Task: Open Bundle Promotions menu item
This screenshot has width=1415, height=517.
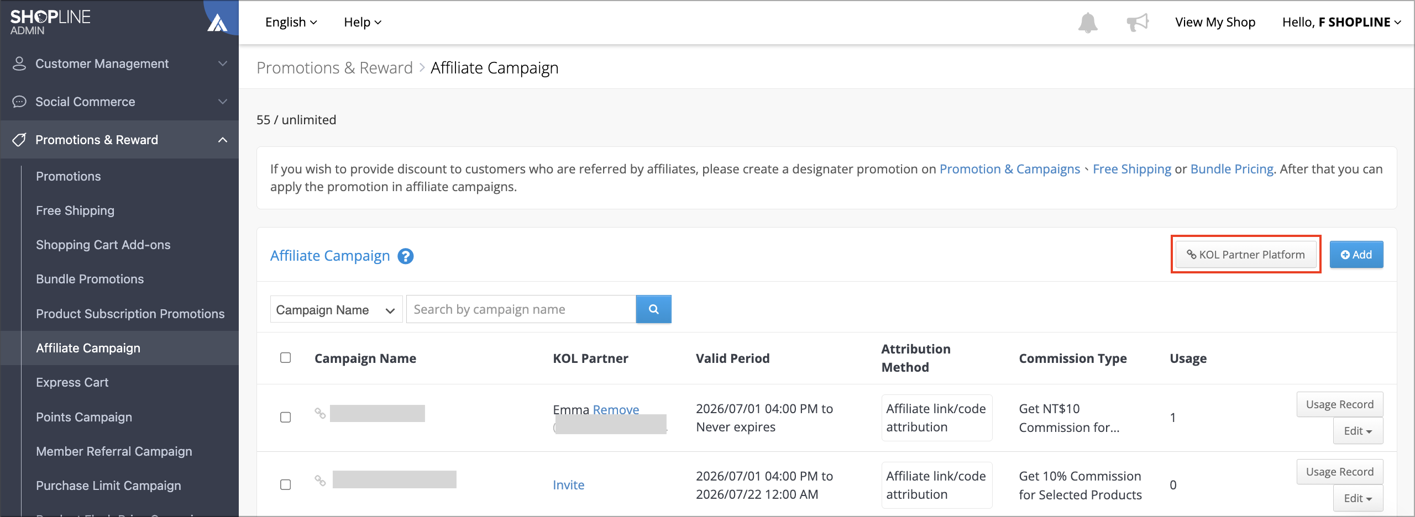Action: [x=90, y=279]
